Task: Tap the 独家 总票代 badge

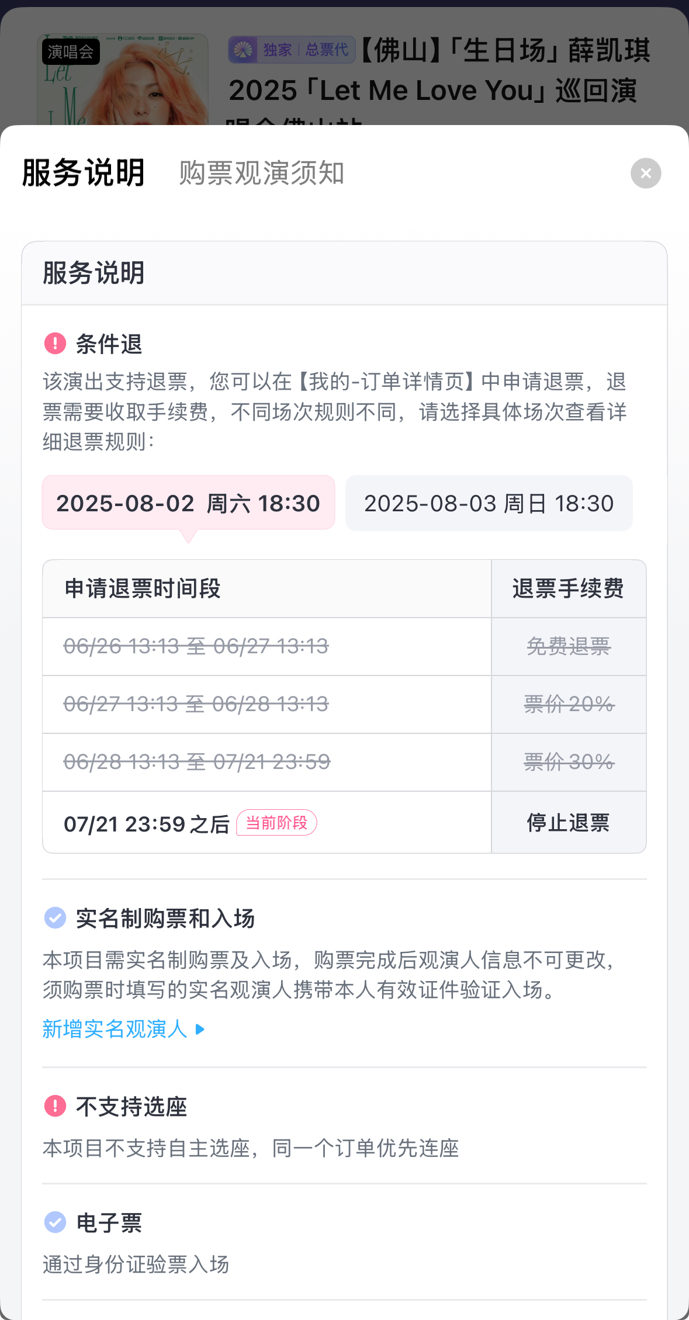Action: click(x=292, y=50)
